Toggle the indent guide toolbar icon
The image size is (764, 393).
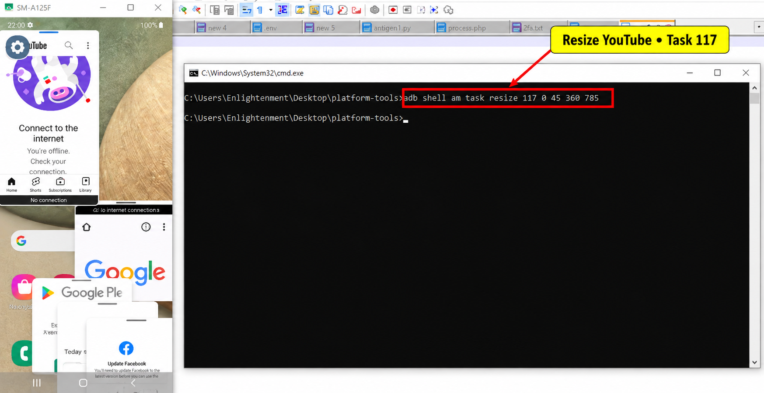pos(283,10)
